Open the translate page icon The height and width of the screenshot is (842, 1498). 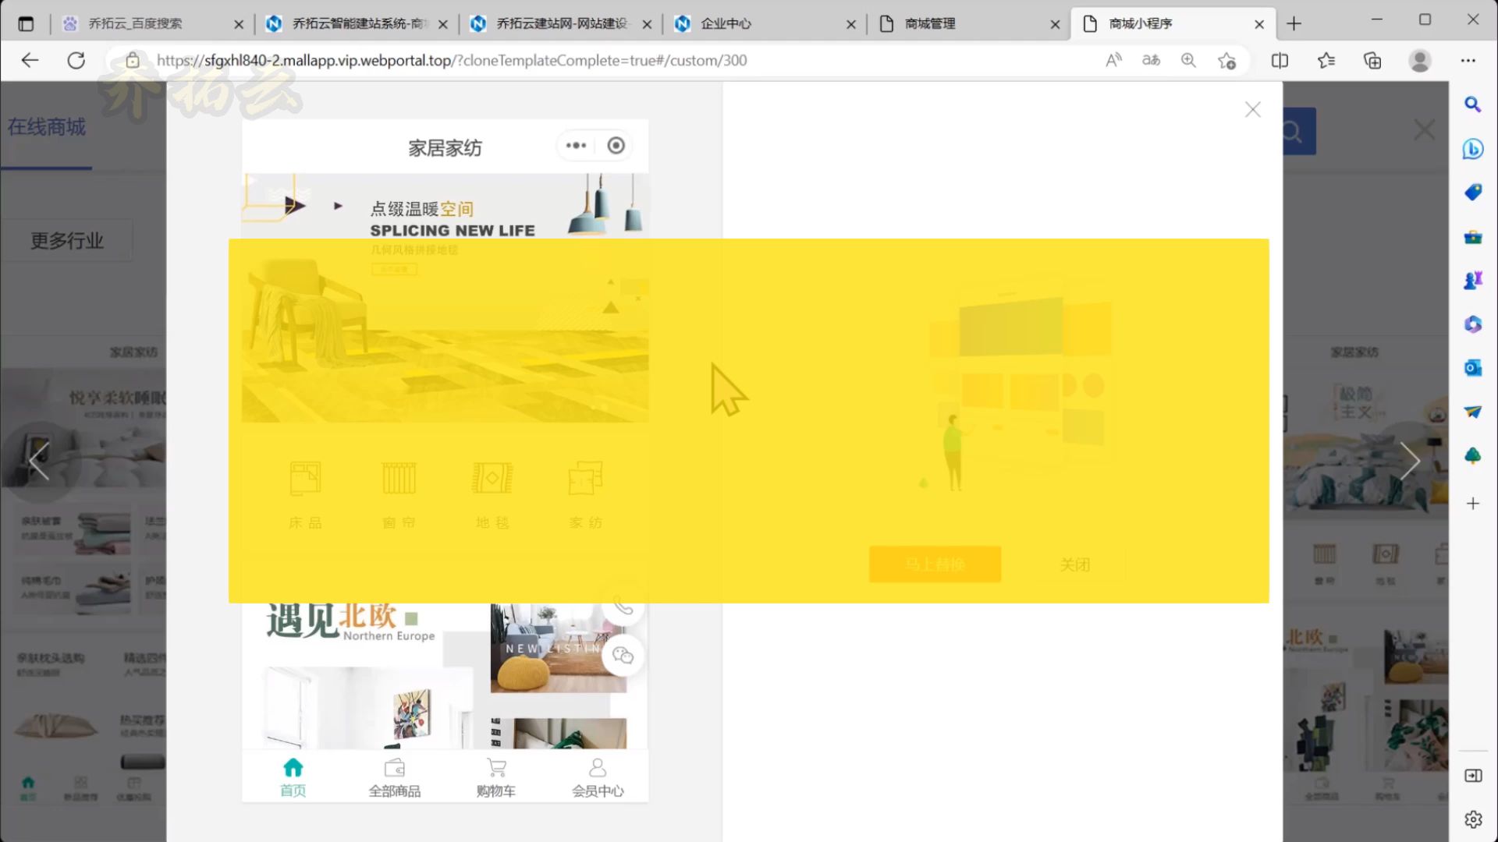pos(1151,60)
